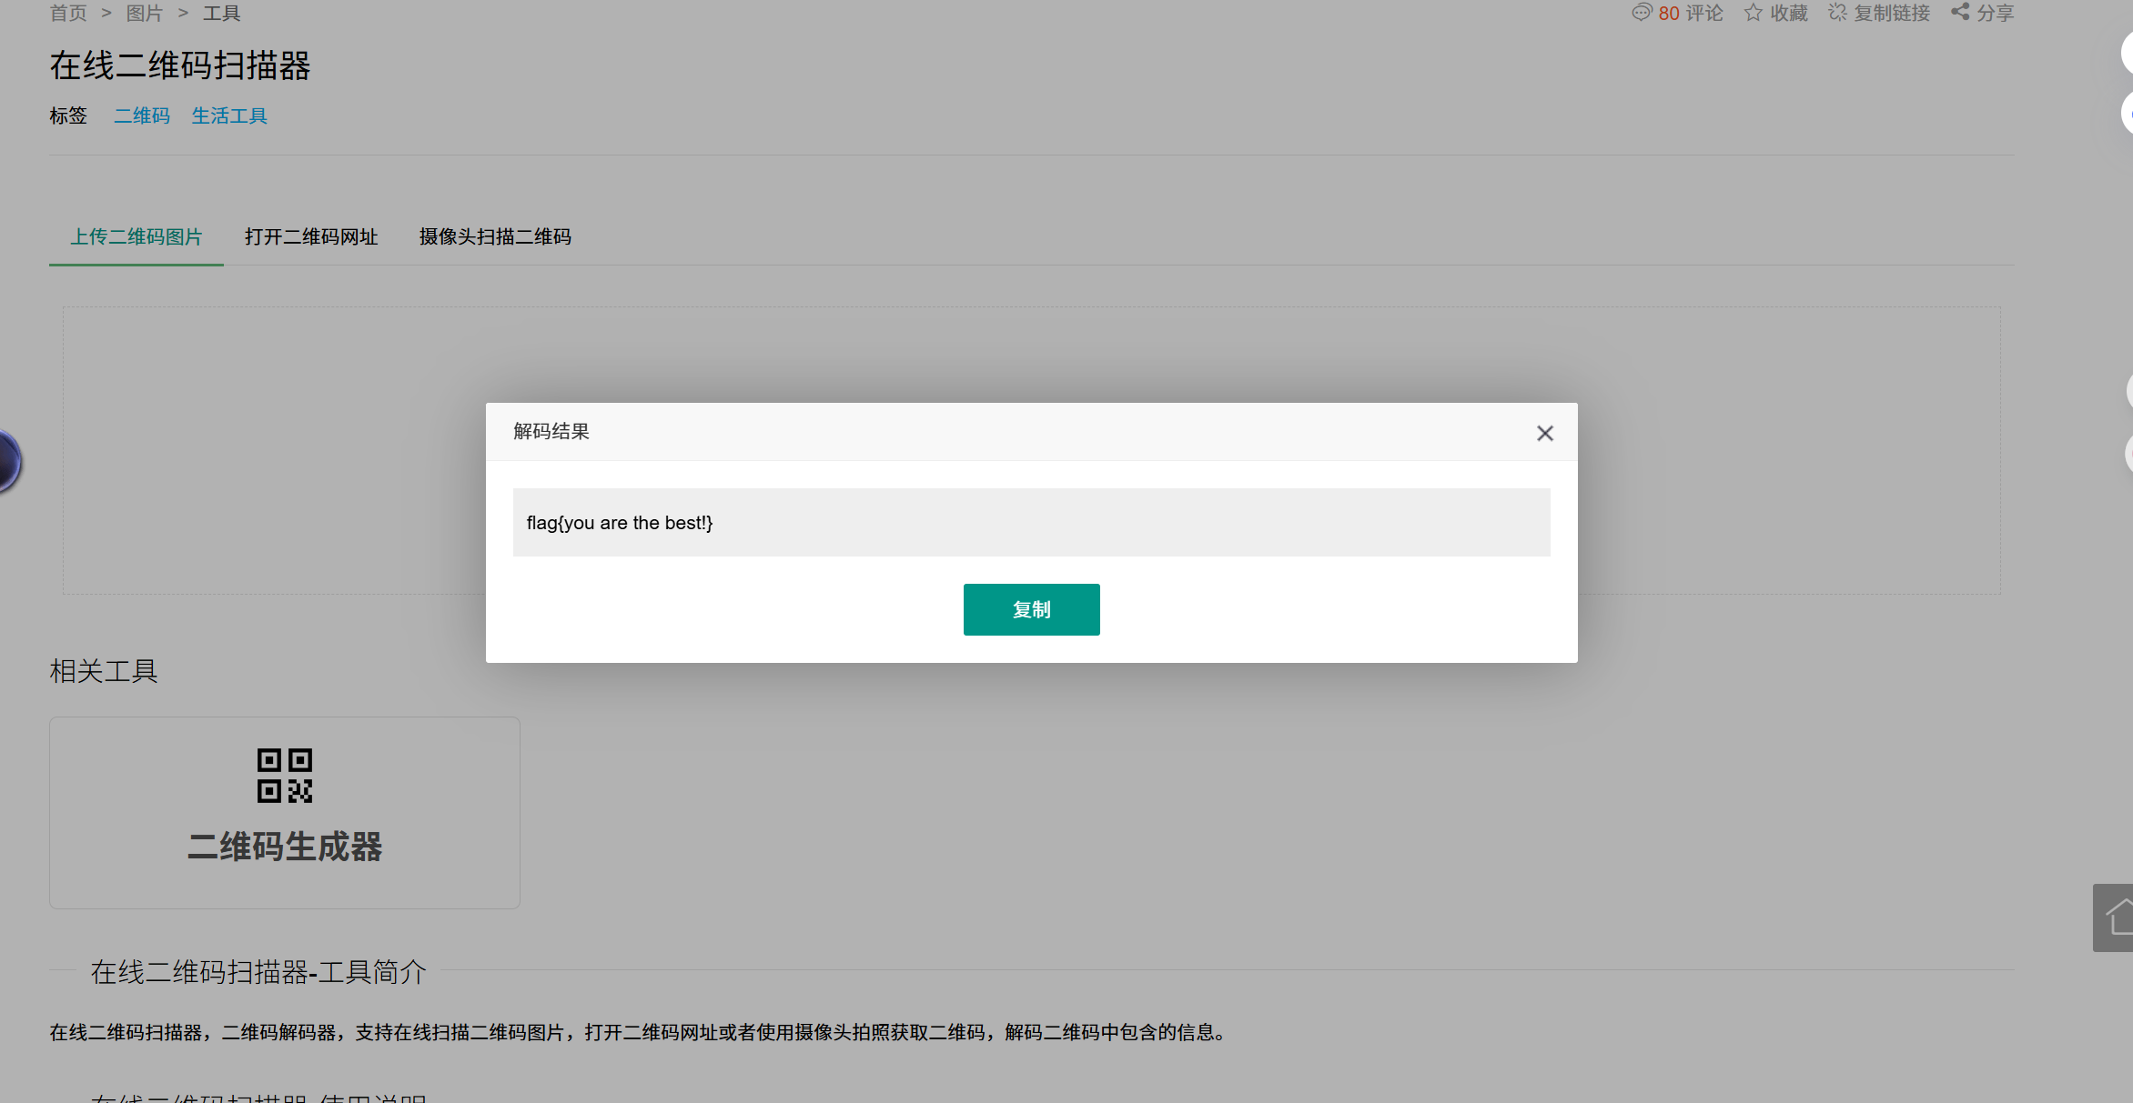The height and width of the screenshot is (1103, 2133).
Task: Switch to 摄像头扫描二维码 tab
Action: point(495,237)
